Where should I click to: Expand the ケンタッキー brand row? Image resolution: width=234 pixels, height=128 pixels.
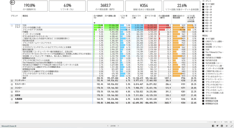click(12, 81)
